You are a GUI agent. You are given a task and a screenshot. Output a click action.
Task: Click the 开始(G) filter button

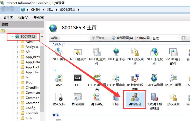(x=99, y=38)
